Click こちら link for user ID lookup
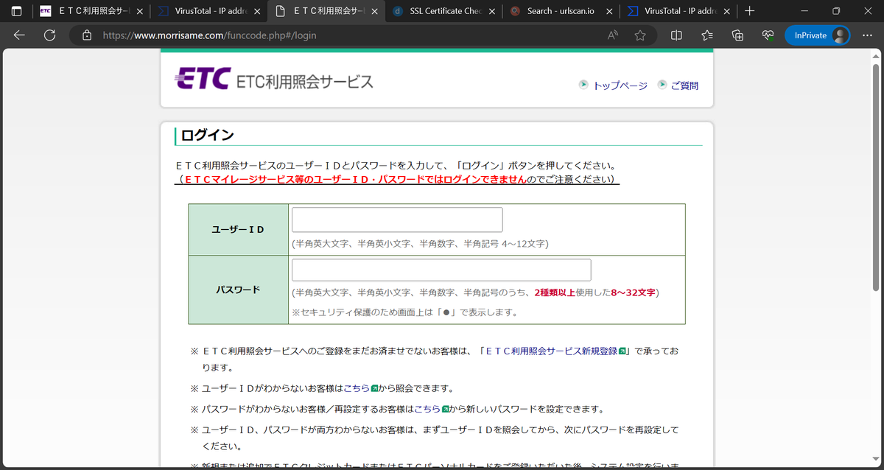This screenshot has width=884, height=470. click(357, 388)
